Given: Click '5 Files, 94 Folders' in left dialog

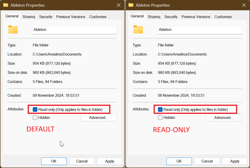Looking at the screenshot, I should [47, 82].
